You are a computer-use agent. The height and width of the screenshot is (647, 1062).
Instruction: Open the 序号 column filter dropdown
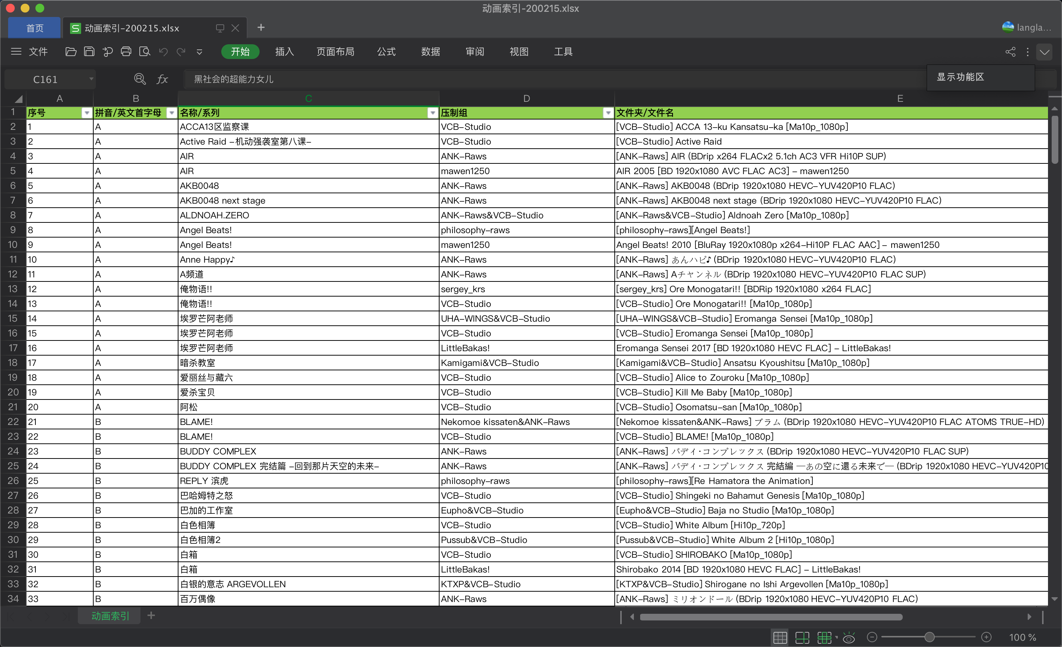coord(87,113)
